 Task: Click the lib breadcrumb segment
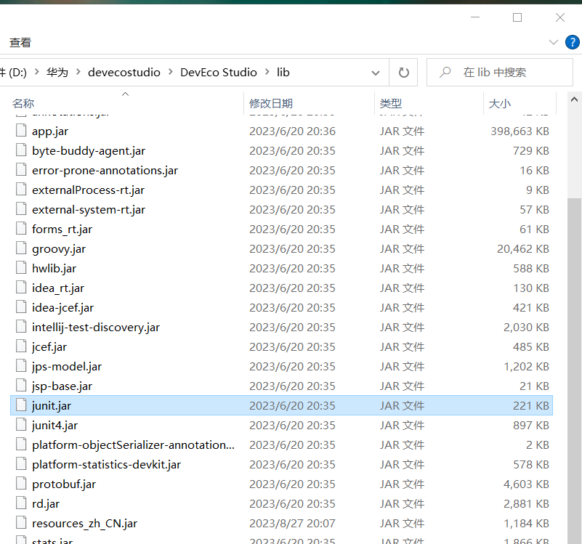[x=283, y=72]
